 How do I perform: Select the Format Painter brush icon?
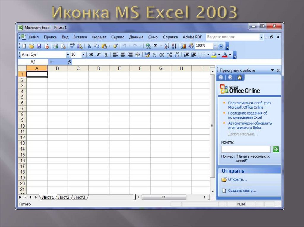[115, 46]
